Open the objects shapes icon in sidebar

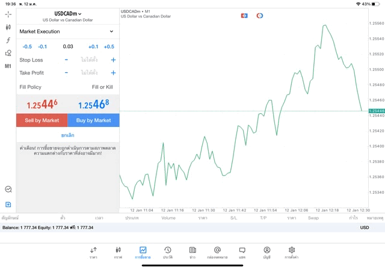tap(8, 54)
